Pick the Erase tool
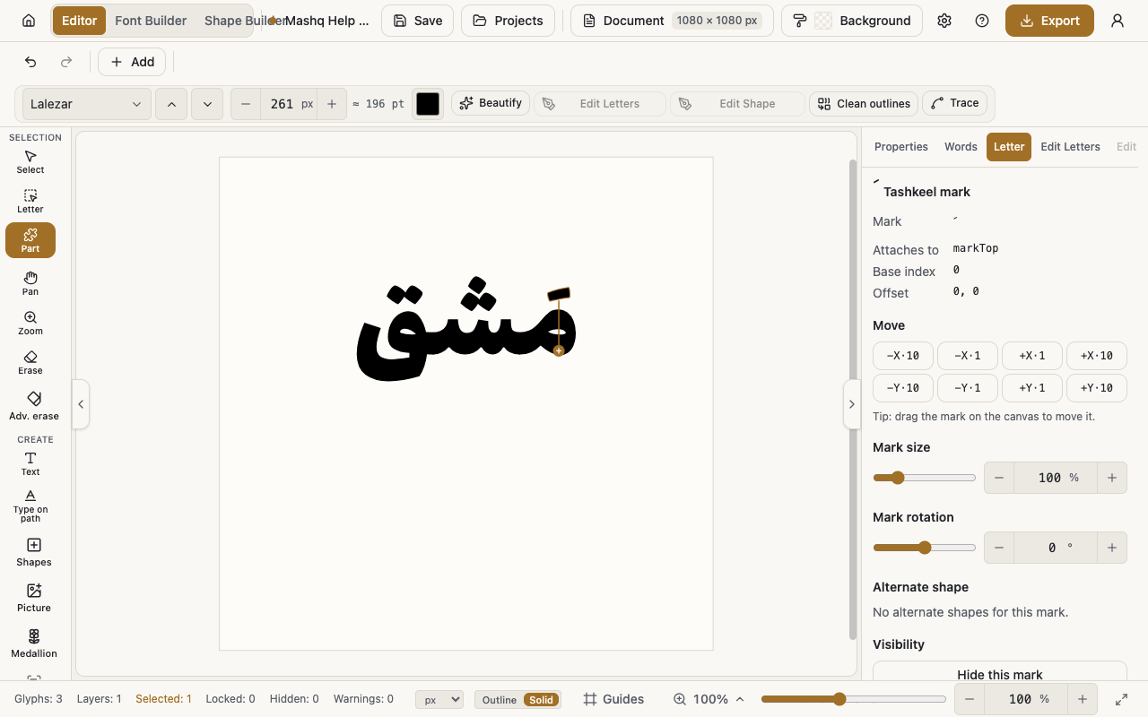Screen dimensions: 1148x717 click(30, 362)
